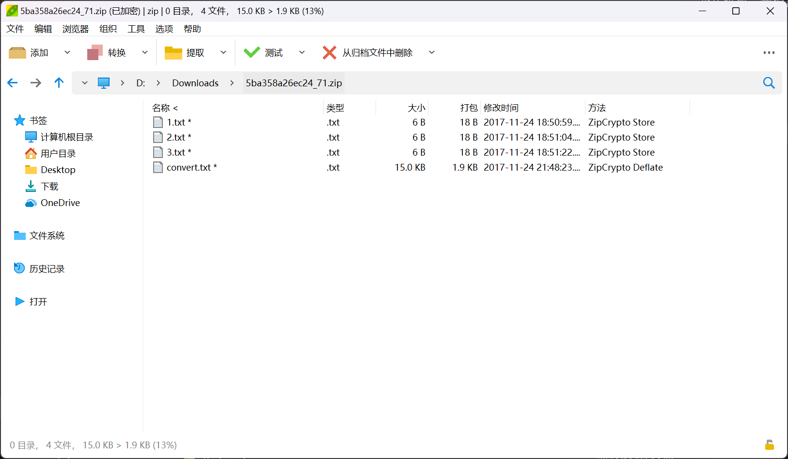Open the three-dots more options menu
This screenshot has height=459, width=788.
[769, 53]
